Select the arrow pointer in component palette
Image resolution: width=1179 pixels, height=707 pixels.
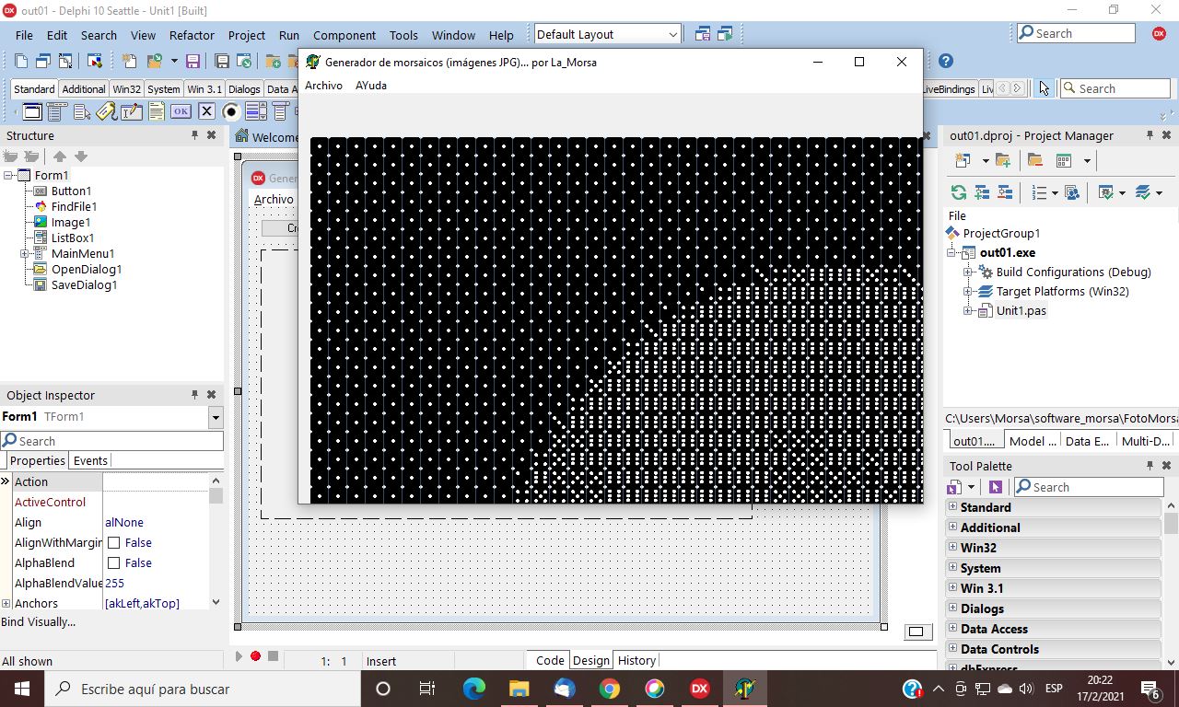click(x=1044, y=88)
